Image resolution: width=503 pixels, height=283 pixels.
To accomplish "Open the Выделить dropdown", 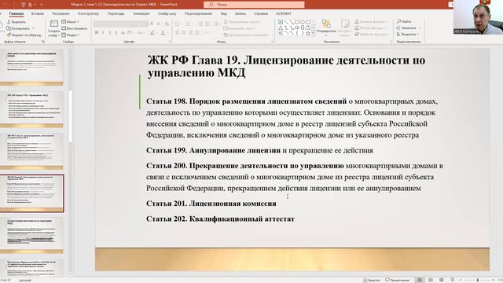I will coord(407,34).
